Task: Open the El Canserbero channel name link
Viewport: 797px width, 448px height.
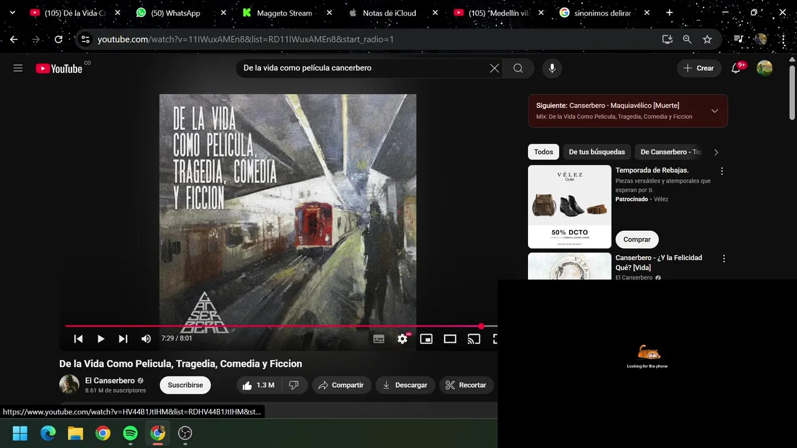Action: (x=110, y=380)
